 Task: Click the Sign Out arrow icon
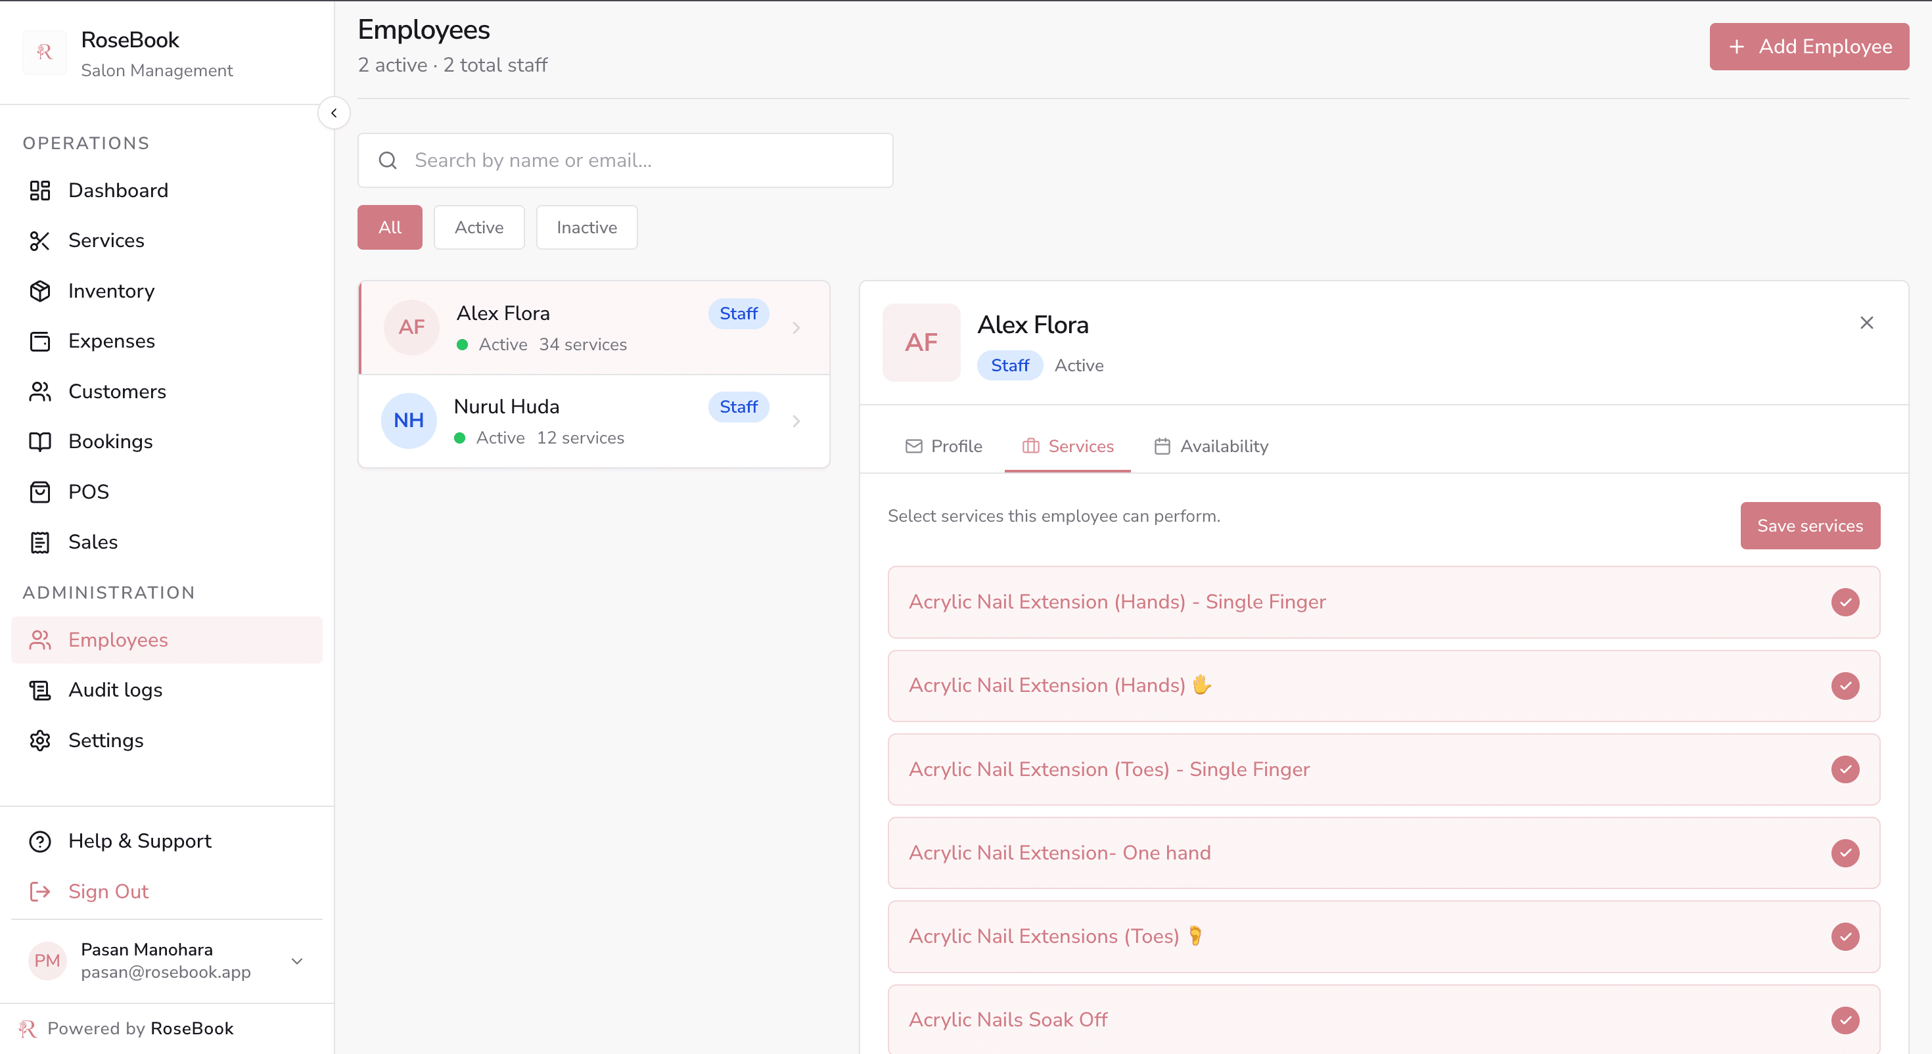(39, 892)
